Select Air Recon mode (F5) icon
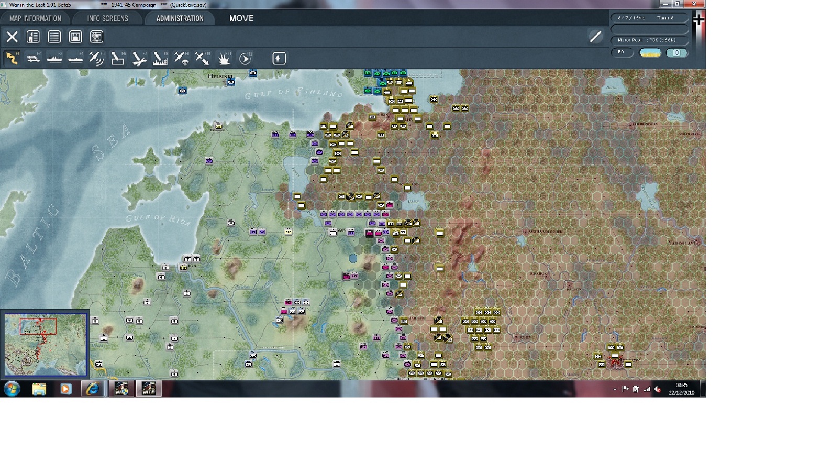Screen dimensions: 821x462 point(96,58)
